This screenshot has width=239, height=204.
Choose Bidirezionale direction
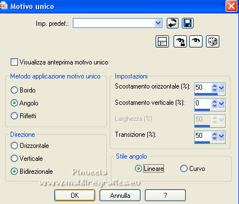pos(14,171)
